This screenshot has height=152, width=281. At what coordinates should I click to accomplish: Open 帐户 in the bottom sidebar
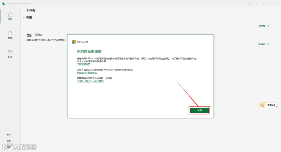coord(9,135)
